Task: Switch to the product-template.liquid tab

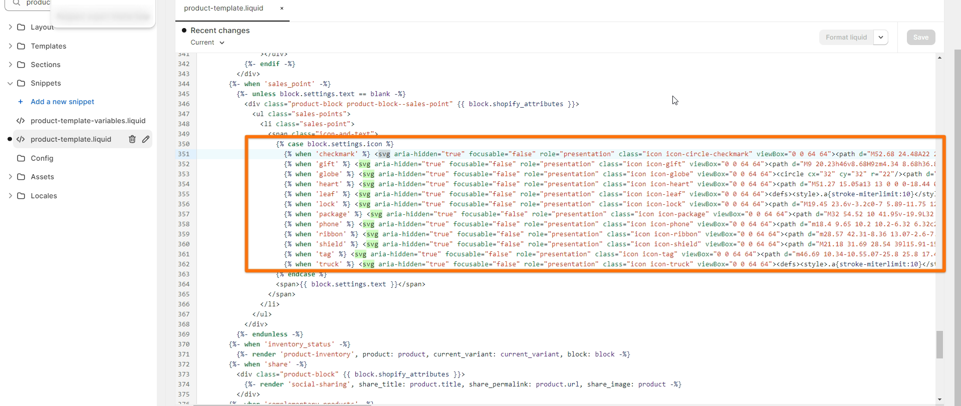Action: click(x=223, y=9)
